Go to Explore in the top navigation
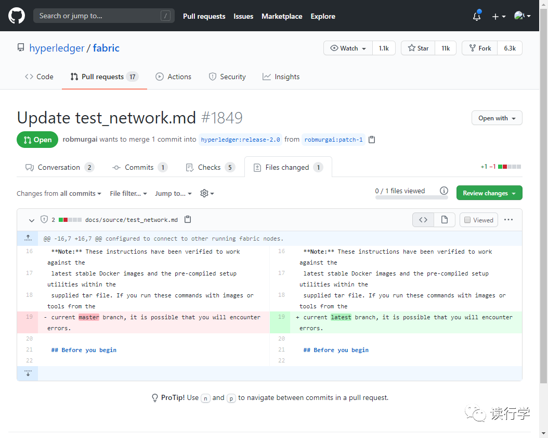The width and height of the screenshot is (548, 438). pyautogui.click(x=323, y=17)
